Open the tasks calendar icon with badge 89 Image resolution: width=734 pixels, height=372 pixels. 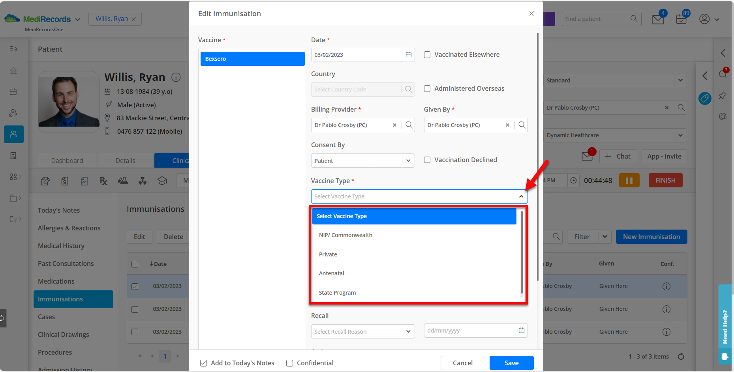(x=681, y=19)
